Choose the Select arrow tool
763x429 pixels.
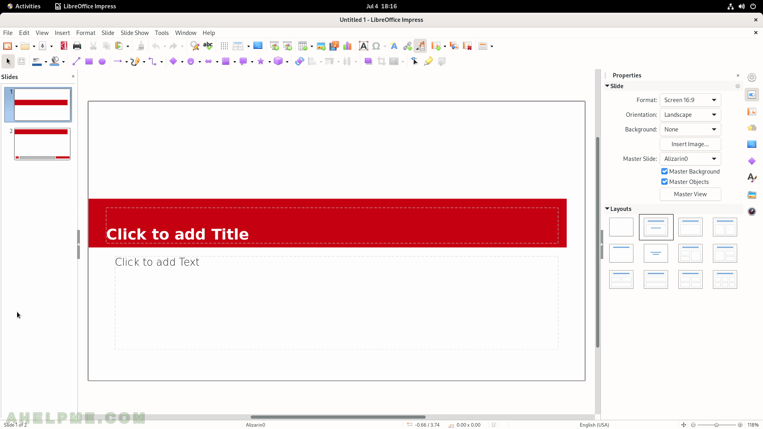(8, 62)
